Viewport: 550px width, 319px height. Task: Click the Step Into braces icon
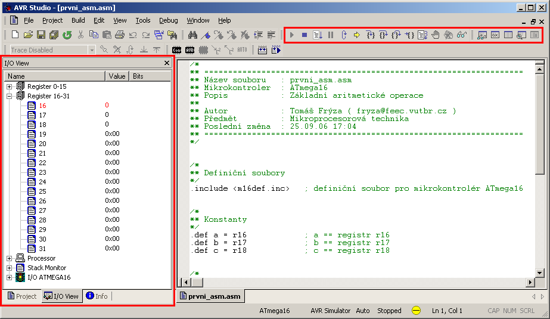[x=371, y=35]
